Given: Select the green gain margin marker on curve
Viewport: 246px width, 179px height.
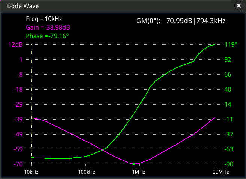Looking at the screenshot, I should click(134, 164).
